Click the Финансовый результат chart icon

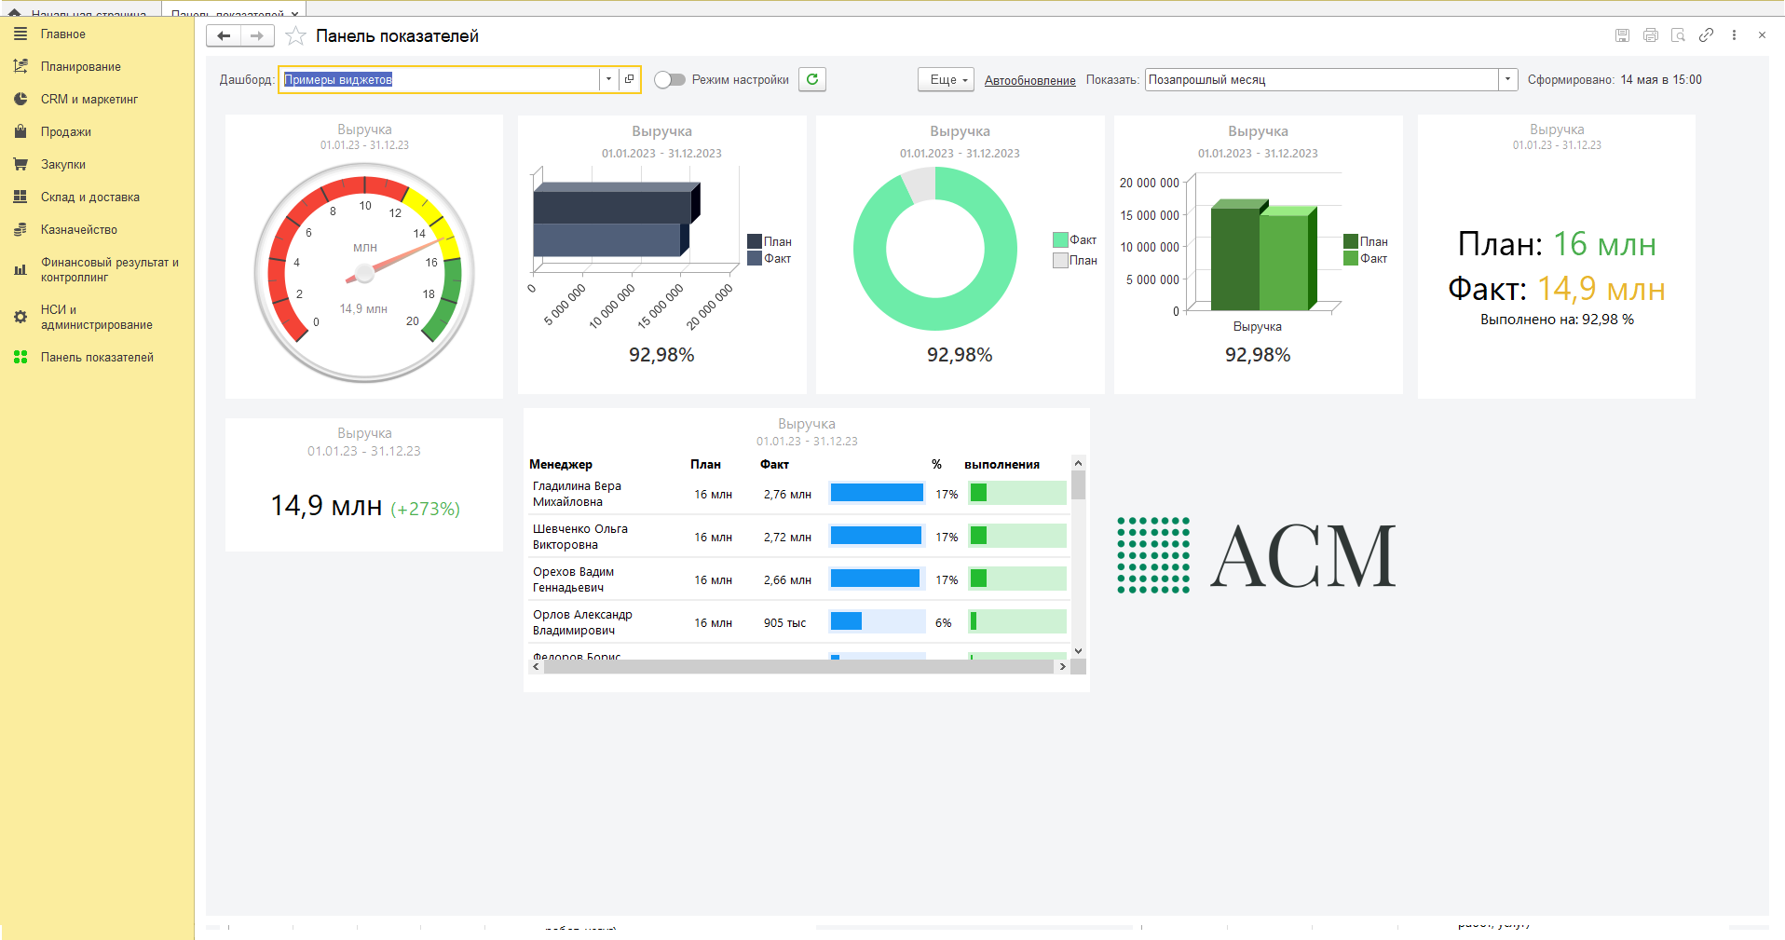click(x=20, y=269)
